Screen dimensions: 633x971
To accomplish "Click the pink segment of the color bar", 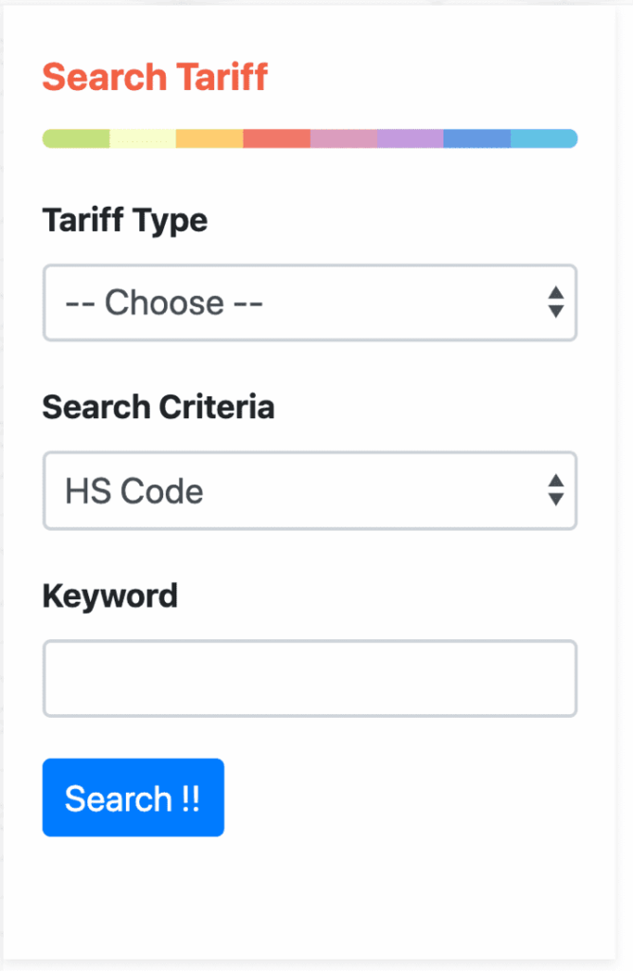I will point(343,138).
